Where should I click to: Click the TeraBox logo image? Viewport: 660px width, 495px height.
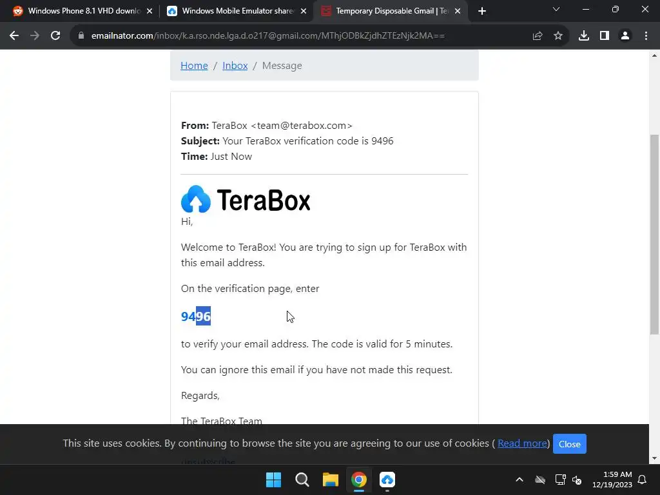(x=246, y=200)
